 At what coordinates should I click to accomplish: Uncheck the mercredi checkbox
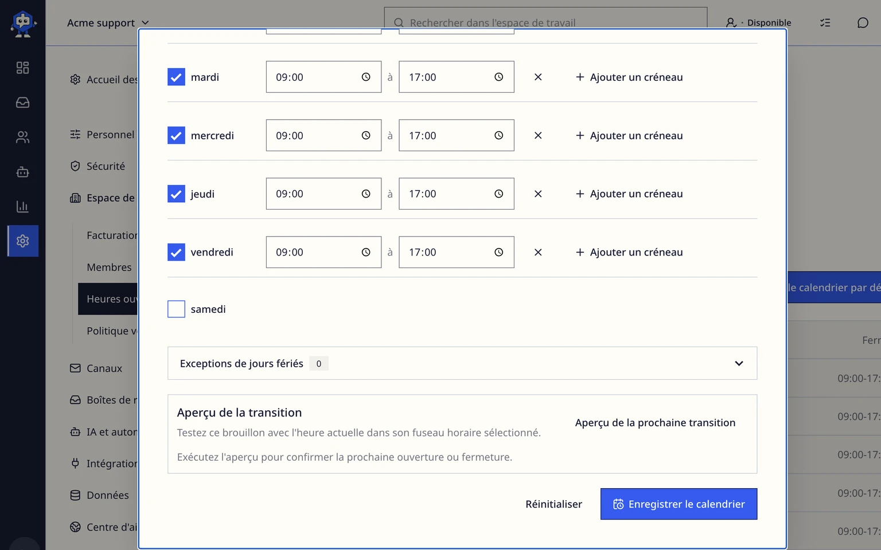176,135
